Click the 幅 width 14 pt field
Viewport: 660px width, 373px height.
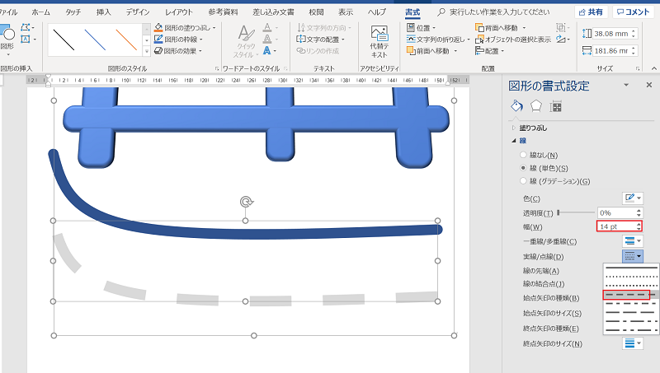pyautogui.click(x=615, y=226)
